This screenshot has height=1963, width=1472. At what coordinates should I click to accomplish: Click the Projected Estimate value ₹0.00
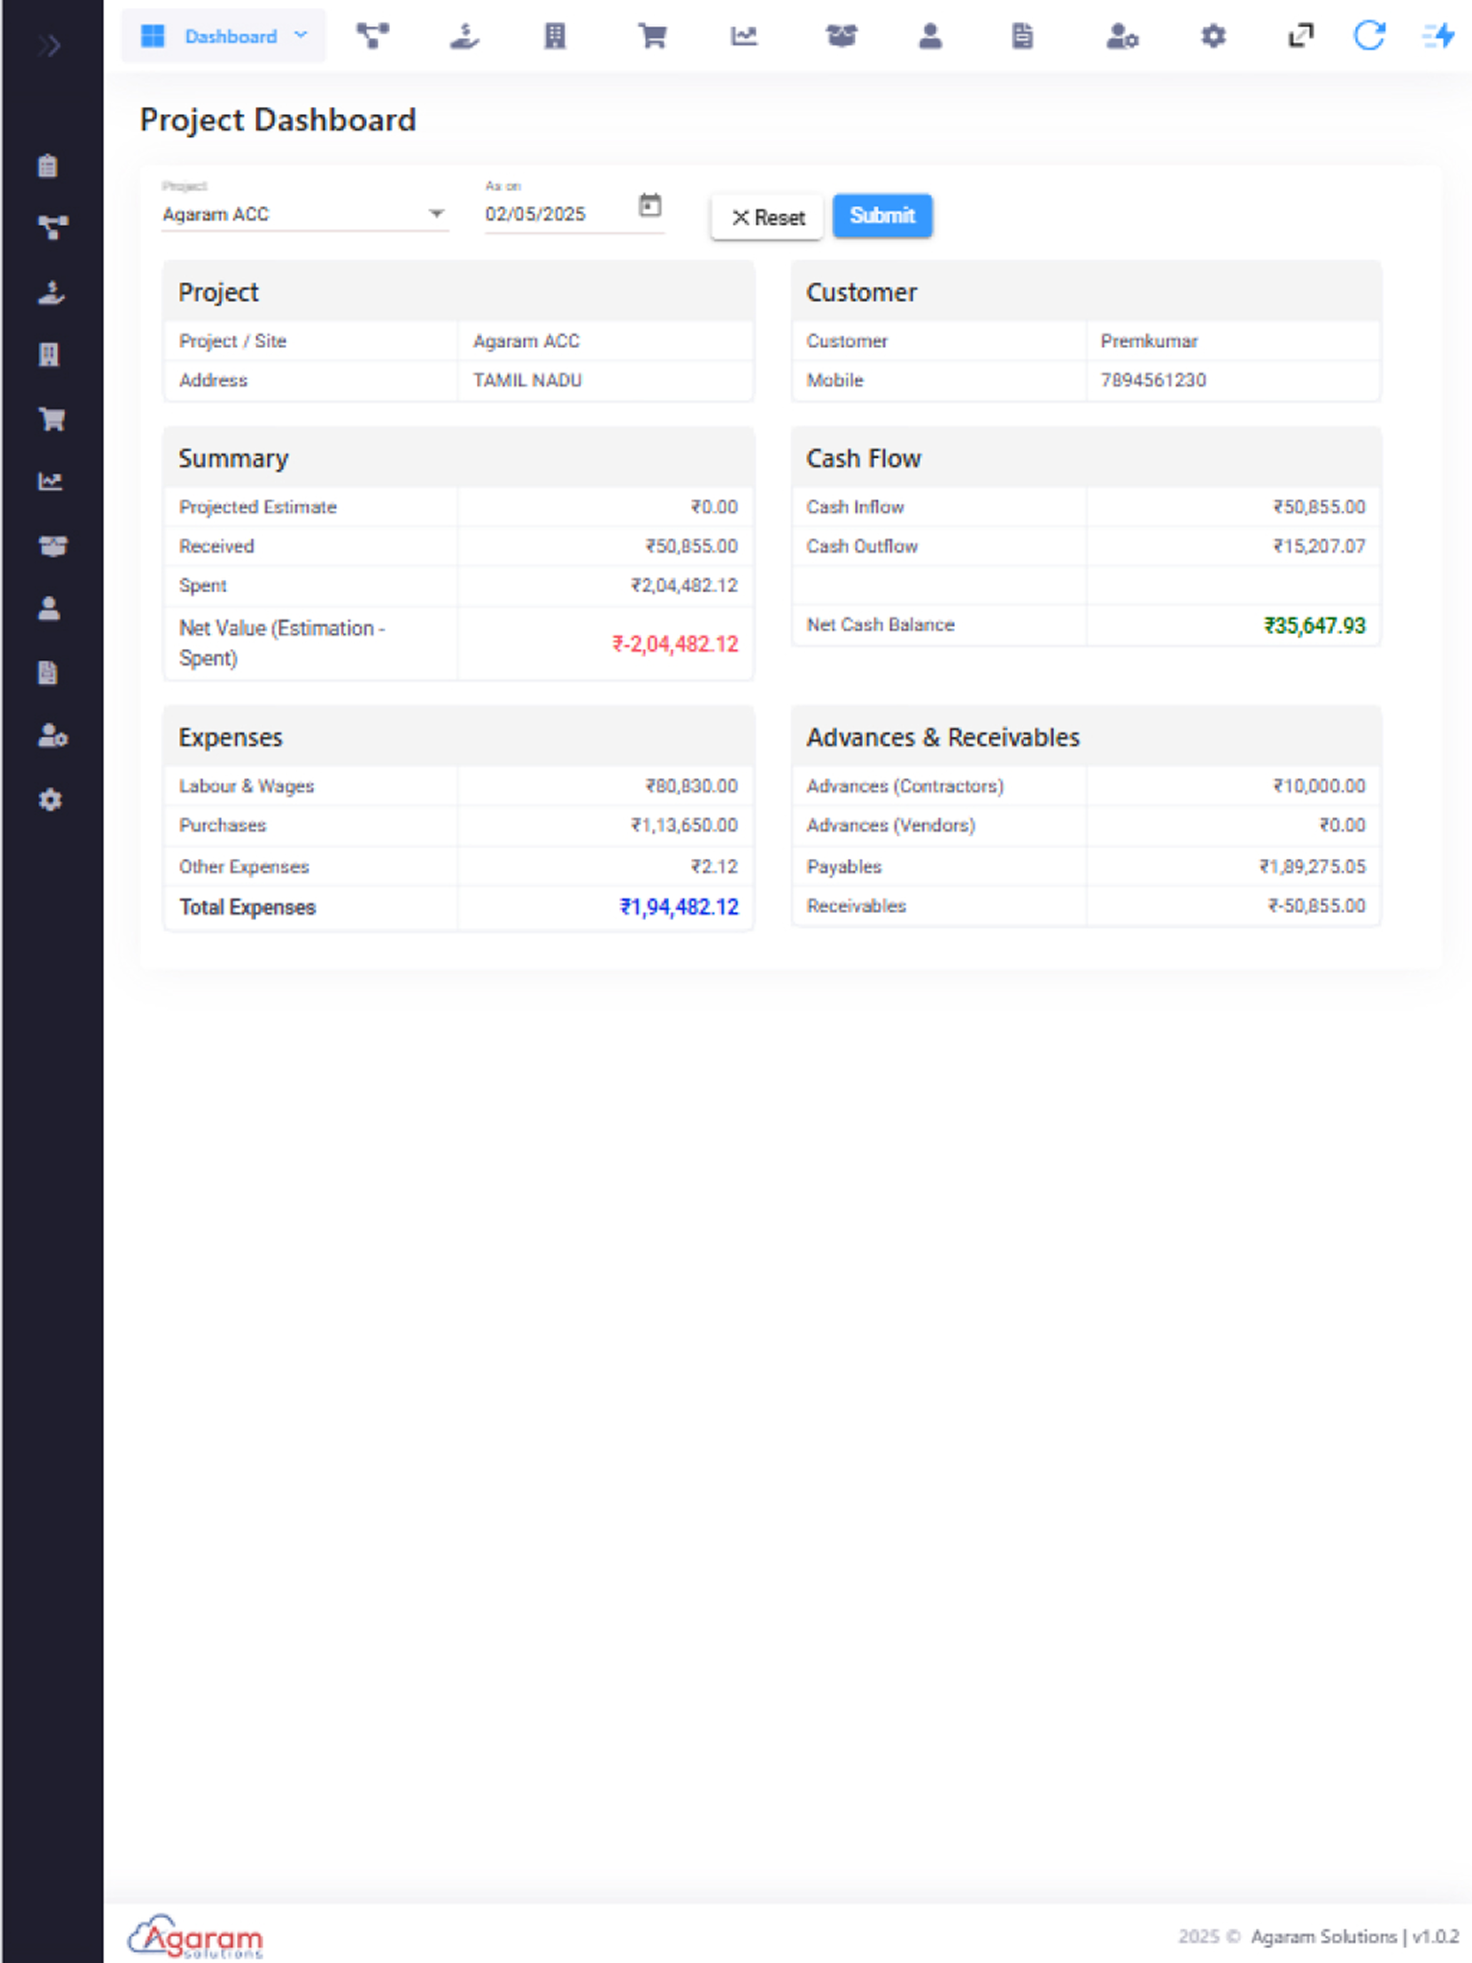[x=715, y=506]
